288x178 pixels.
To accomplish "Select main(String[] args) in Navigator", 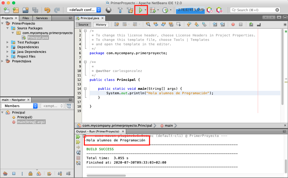I will pos(31,122).
